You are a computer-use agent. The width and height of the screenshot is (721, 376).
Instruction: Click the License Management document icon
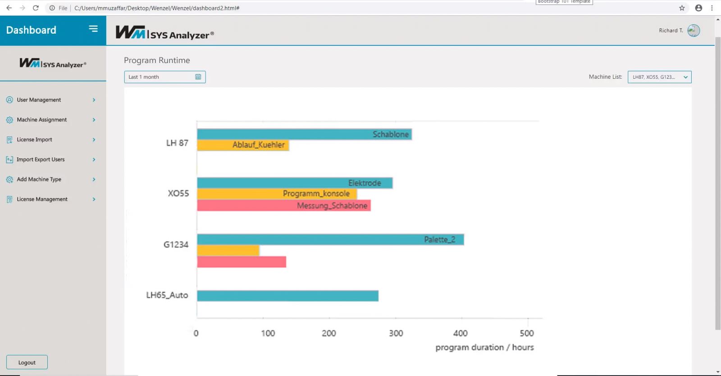(9, 199)
